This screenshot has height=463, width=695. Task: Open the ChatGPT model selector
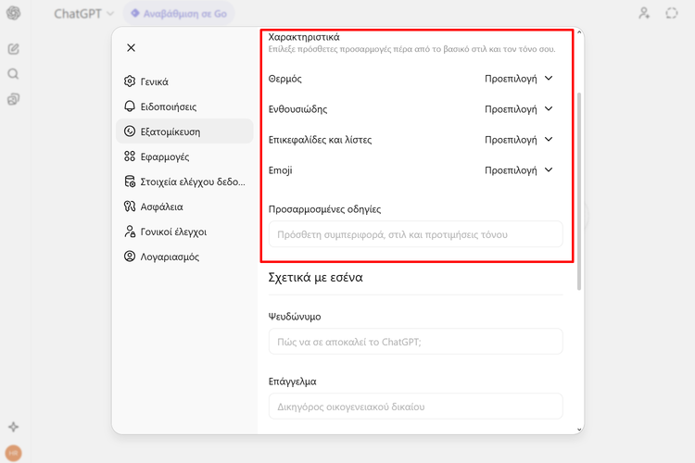point(83,14)
